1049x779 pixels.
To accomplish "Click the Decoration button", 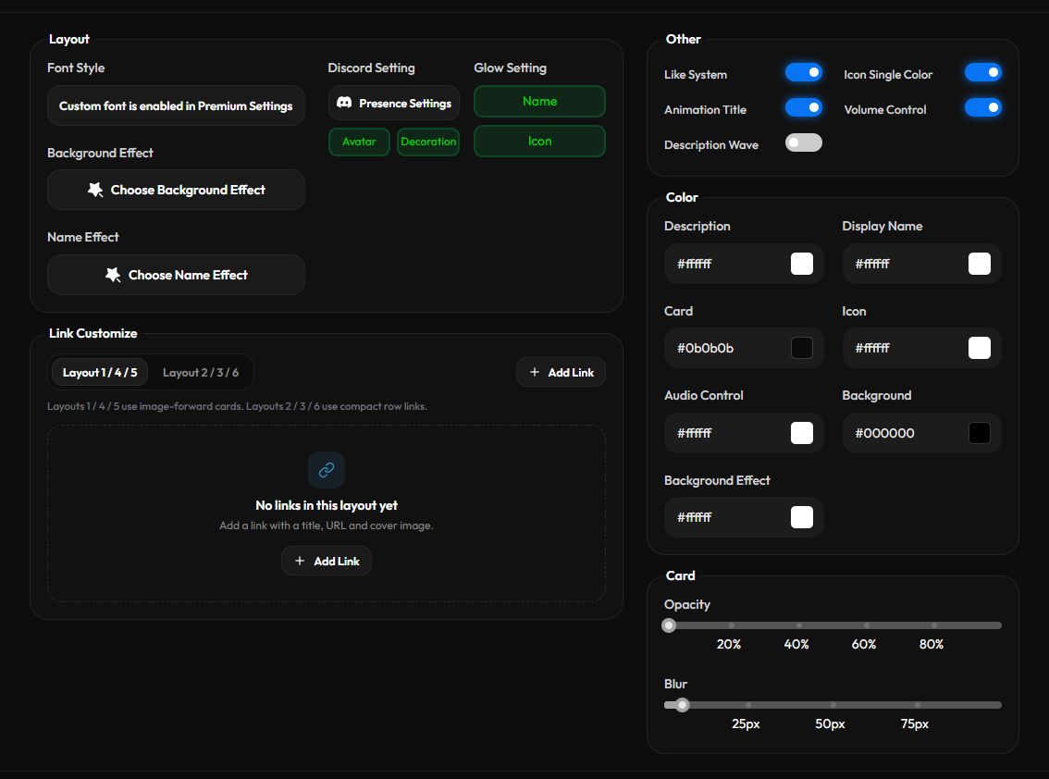I will [x=428, y=142].
